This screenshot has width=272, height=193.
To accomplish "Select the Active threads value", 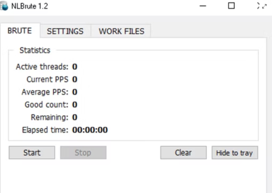I will point(75,67).
